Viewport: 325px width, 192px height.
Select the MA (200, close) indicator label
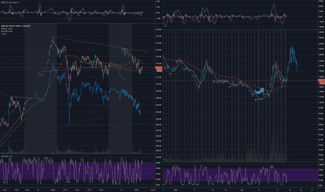(7, 31)
